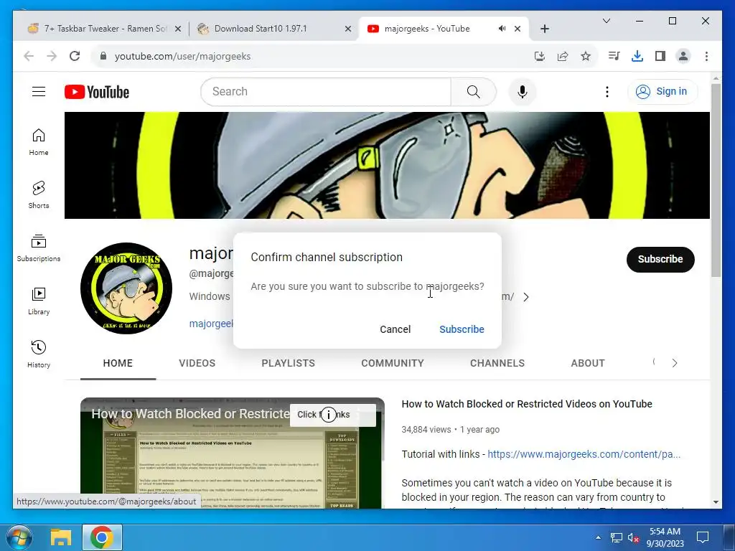Switch to Download Start10 1.97.1 tab

pyautogui.click(x=273, y=29)
